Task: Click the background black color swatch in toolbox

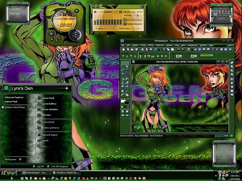Action: (127, 103)
